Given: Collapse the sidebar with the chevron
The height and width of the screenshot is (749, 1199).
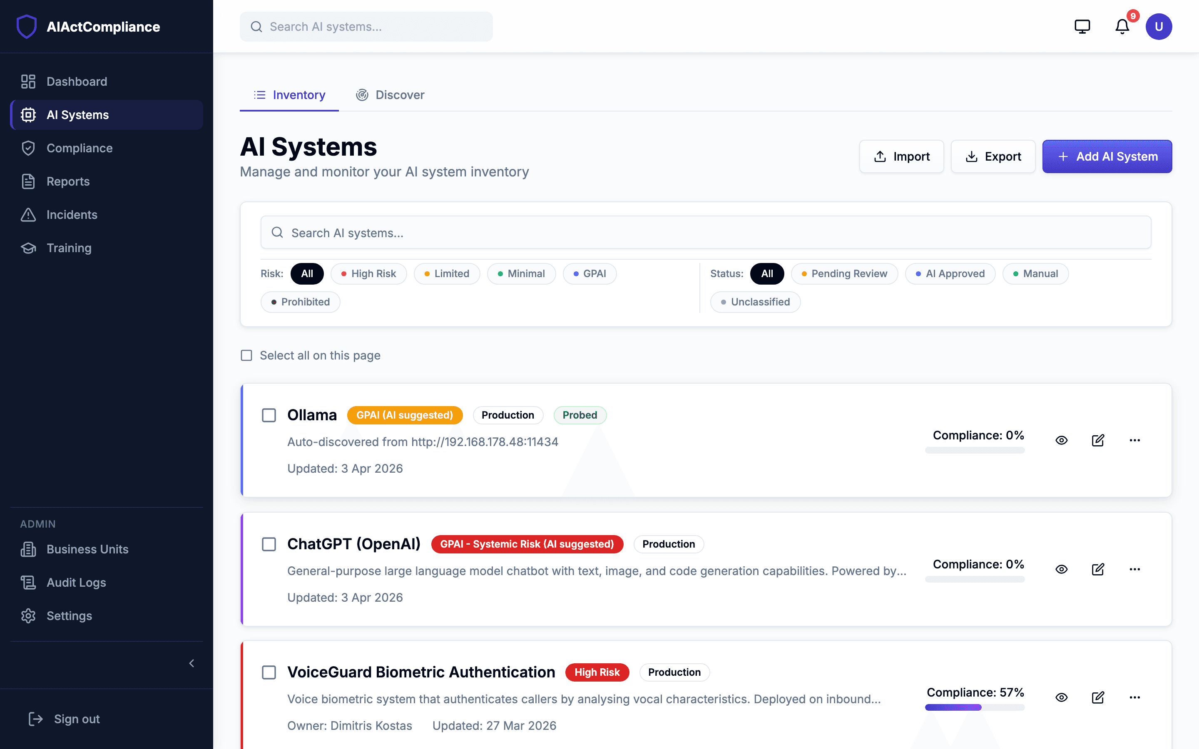Looking at the screenshot, I should (192, 663).
